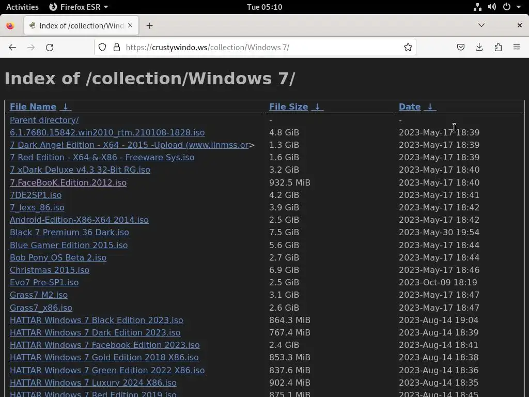Bookmark this page with the star
The height and width of the screenshot is (397, 529).
pos(408,47)
